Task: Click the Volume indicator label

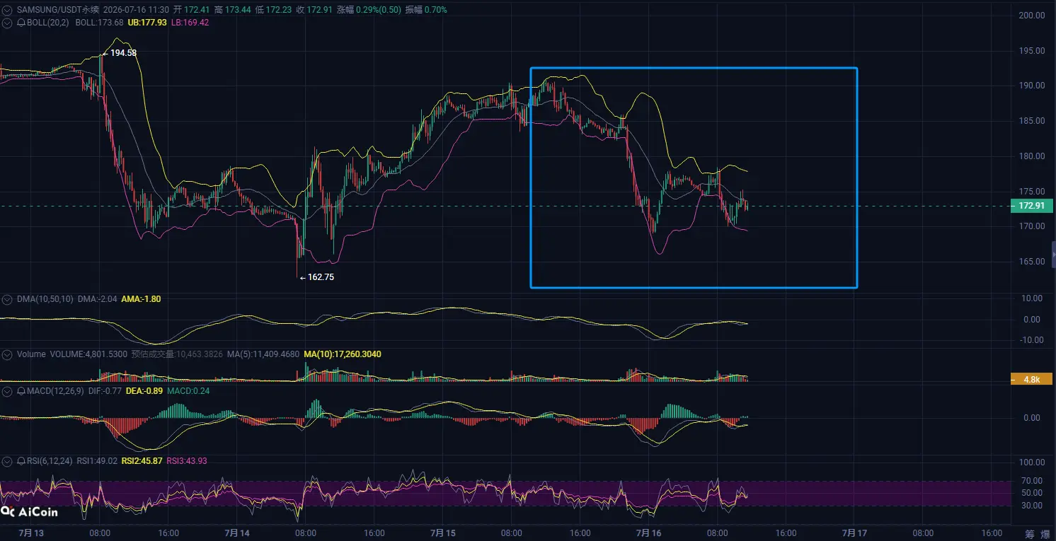Action: pyautogui.click(x=31, y=354)
